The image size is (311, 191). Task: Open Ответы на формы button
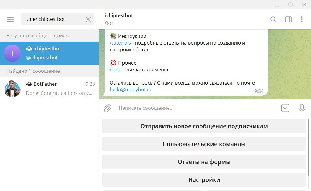tap(204, 162)
